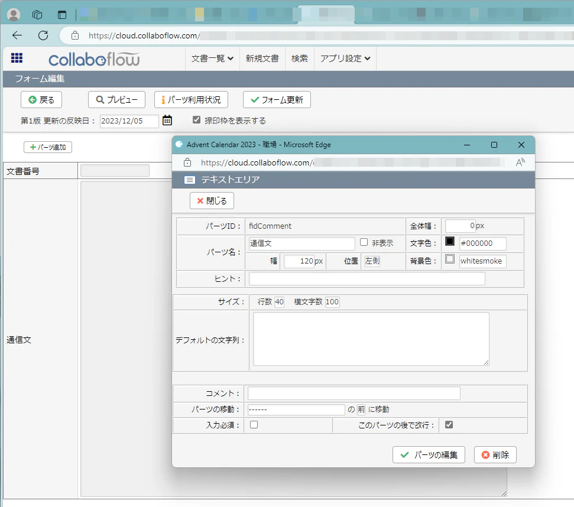Open the 前 position dropdown
This screenshot has width=574, height=507.
click(x=361, y=409)
